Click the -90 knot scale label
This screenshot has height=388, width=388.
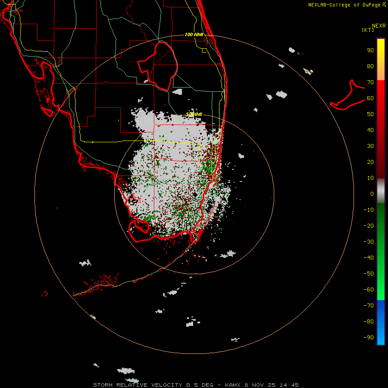coord(369,338)
